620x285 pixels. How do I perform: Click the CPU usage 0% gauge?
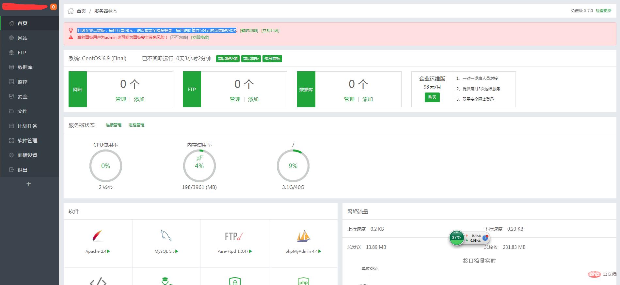105,166
